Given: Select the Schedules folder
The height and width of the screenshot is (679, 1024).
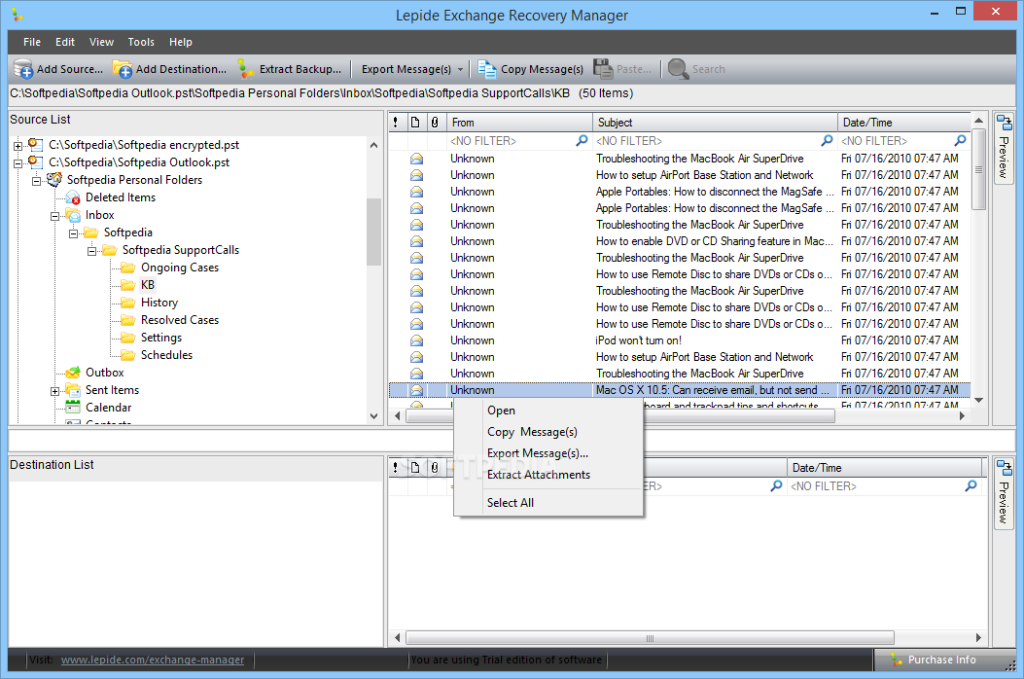Looking at the screenshot, I should [166, 355].
